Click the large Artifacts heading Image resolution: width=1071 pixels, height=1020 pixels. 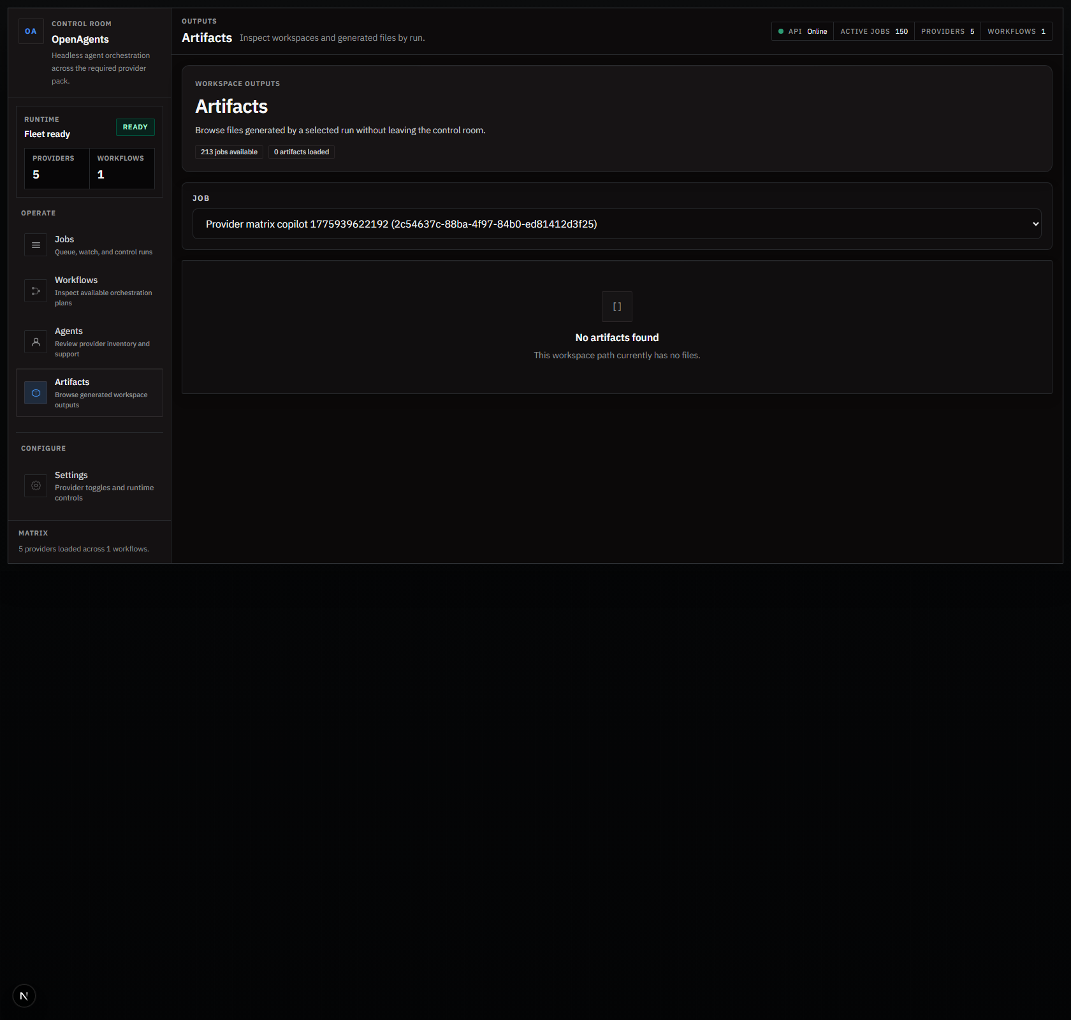(x=231, y=106)
